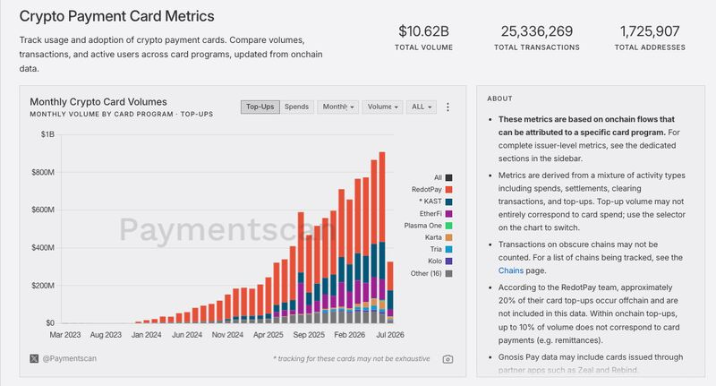Click the Monthly Crypto Card Volumes title
The height and width of the screenshot is (386, 716).
pos(98,102)
